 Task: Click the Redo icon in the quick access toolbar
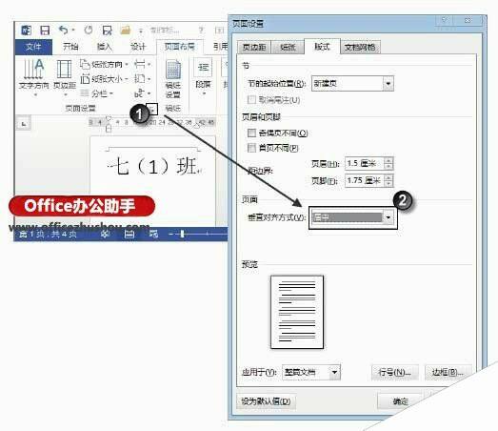pyautogui.click(x=89, y=30)
